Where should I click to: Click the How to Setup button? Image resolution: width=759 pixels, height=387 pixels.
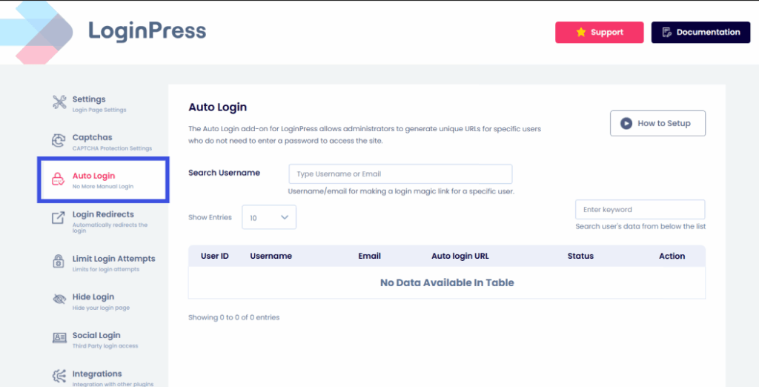657,123
